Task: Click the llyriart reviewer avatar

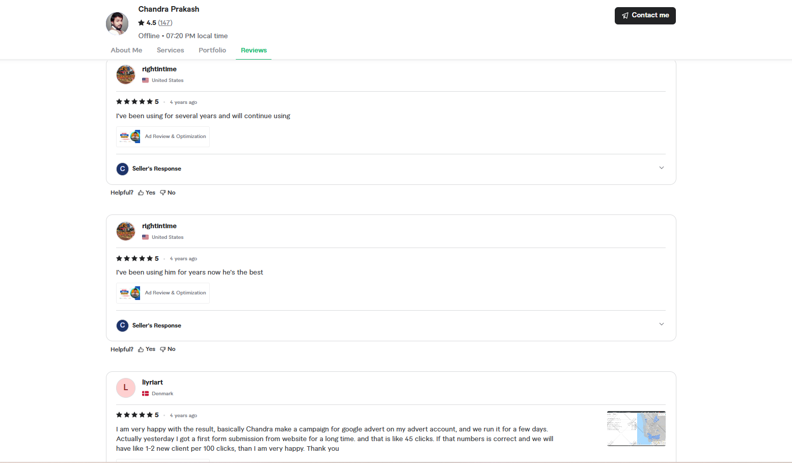Action: 126,388
